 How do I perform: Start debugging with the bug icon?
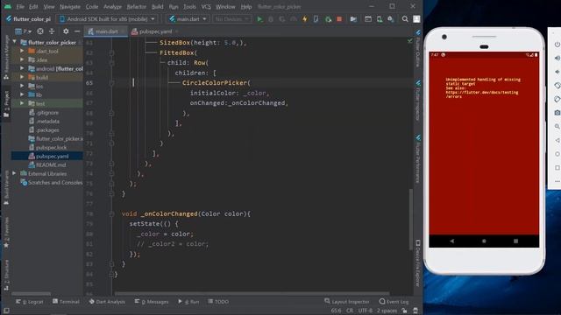(x=271, y=19)
